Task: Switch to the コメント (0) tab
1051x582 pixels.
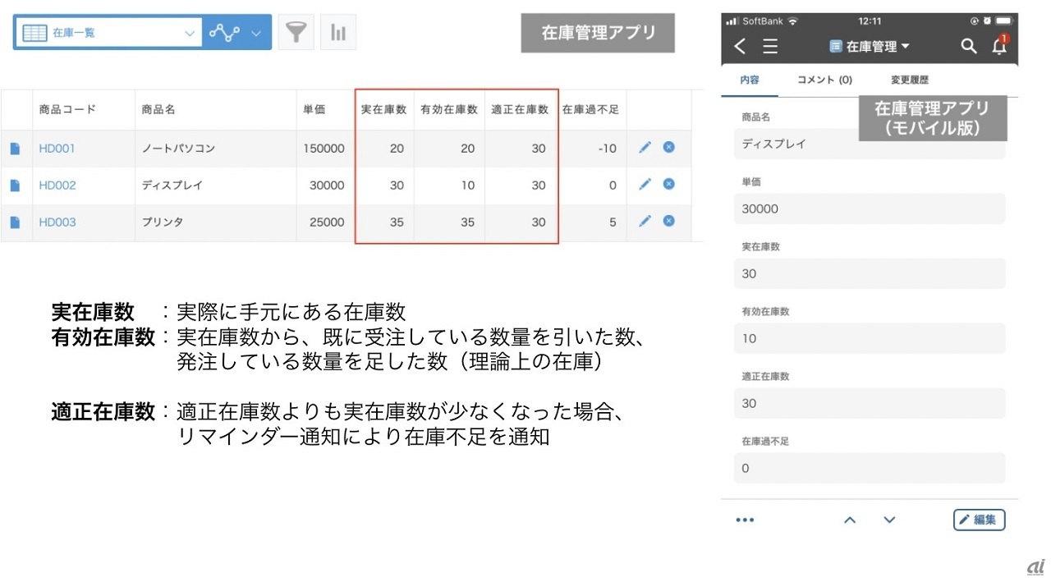Action: coord(824,80)
